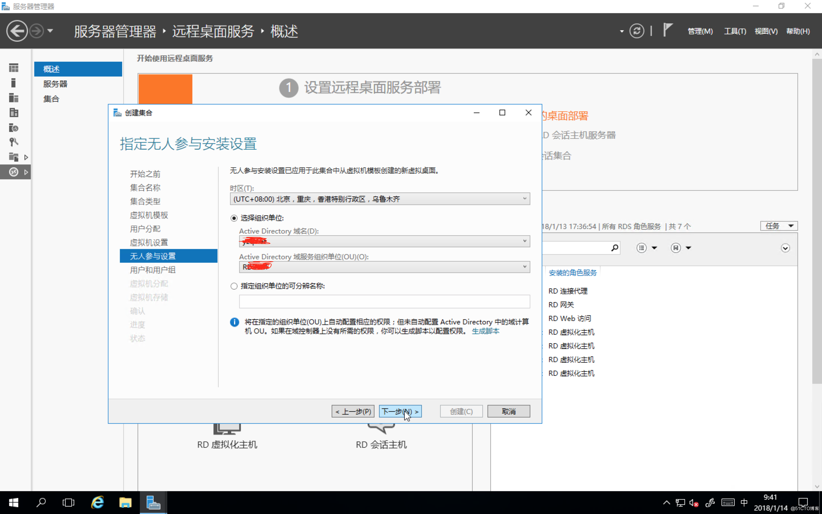Viewport: 822px width, 514px height.
Task: Open dropdown arrow beside save-query icon
Action: 688,248
